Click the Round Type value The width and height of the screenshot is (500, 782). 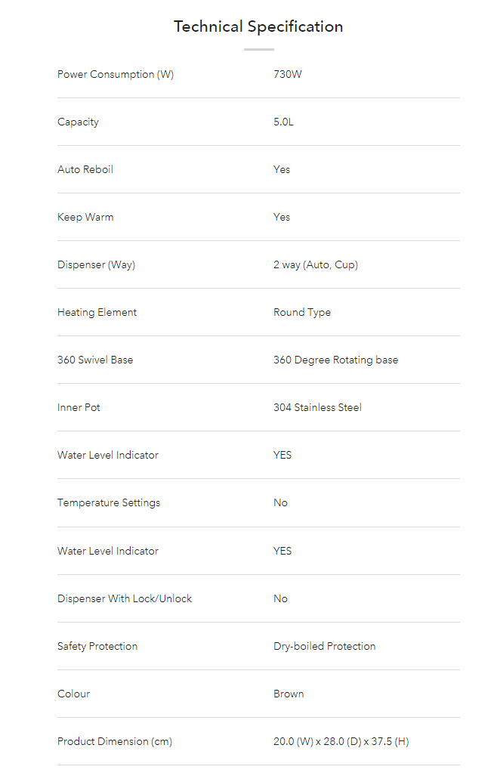(x=302, y=312)
